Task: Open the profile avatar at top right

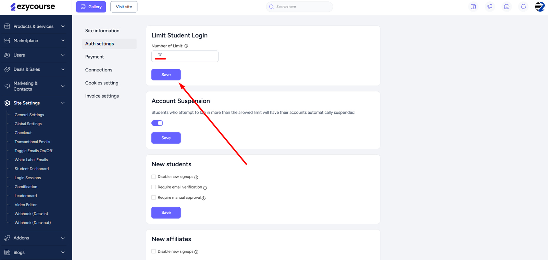Action: tap(540, 7)
